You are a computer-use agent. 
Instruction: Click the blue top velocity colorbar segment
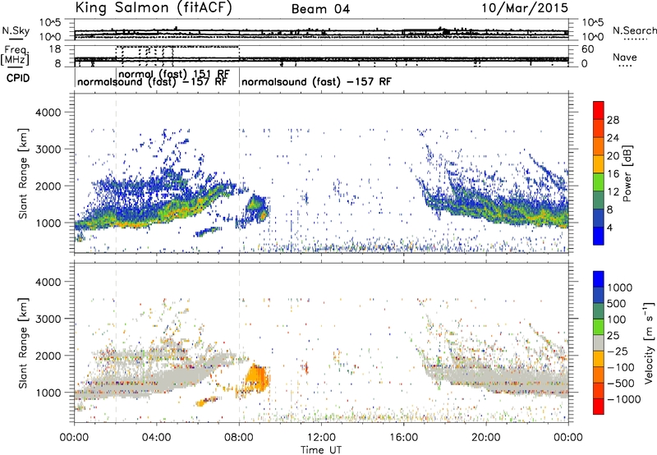click(x=599, y=279)
